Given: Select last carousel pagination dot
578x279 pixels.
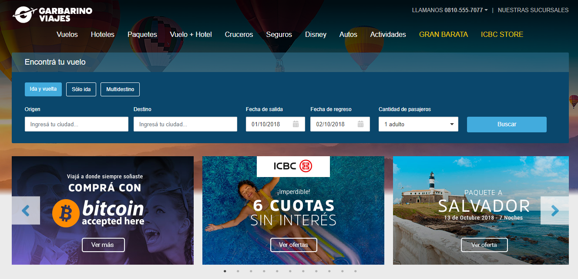Looking at the screenshot, I should click(356, 271).
